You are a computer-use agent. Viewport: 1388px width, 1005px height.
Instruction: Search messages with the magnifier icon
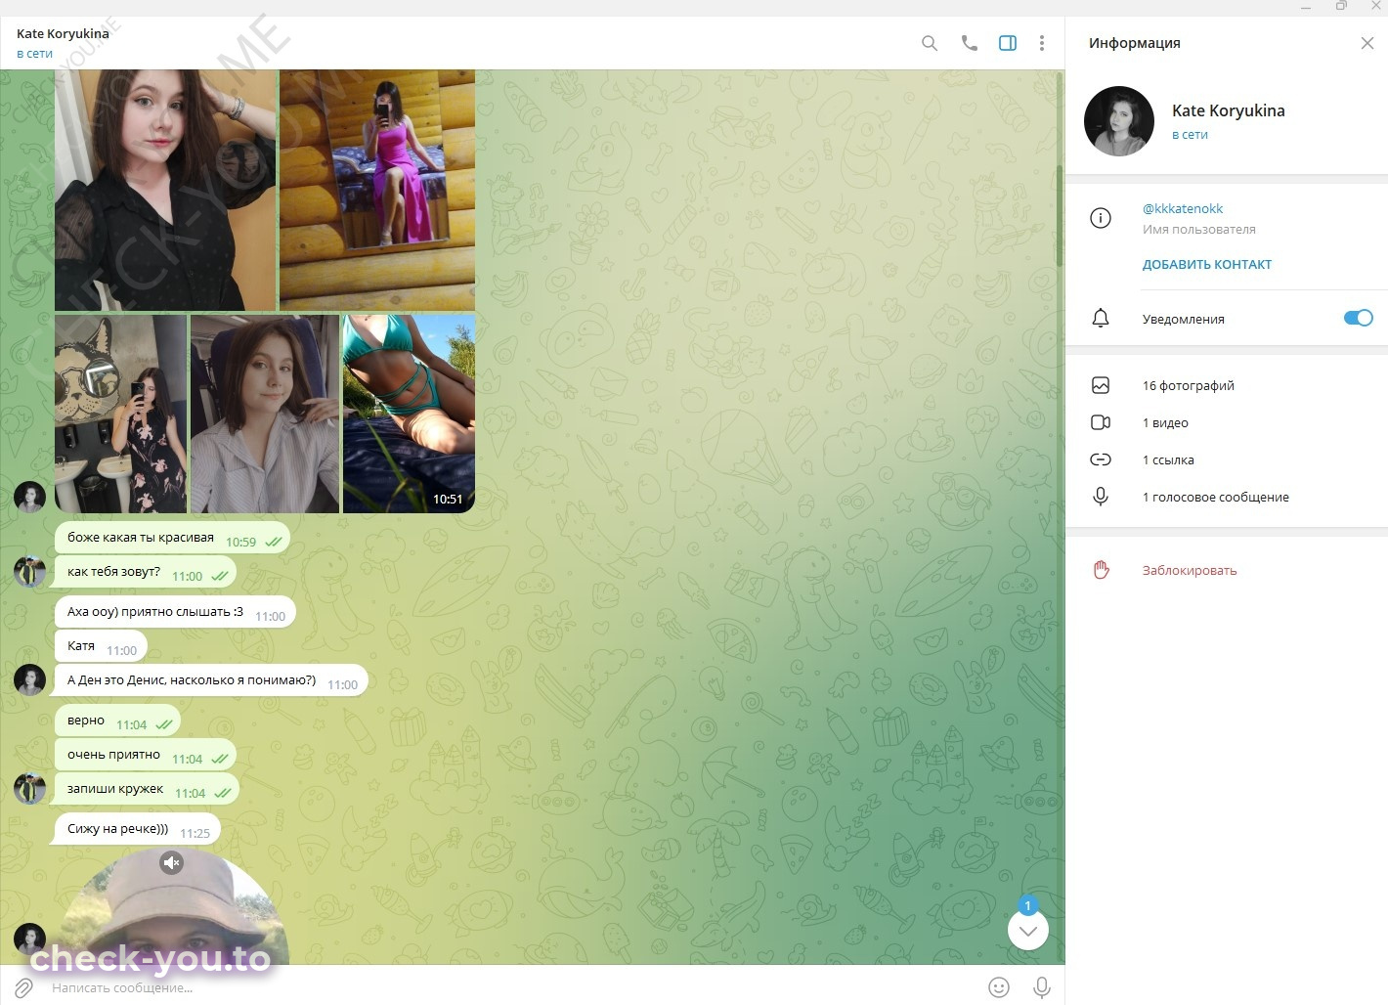tap(930, 43)
